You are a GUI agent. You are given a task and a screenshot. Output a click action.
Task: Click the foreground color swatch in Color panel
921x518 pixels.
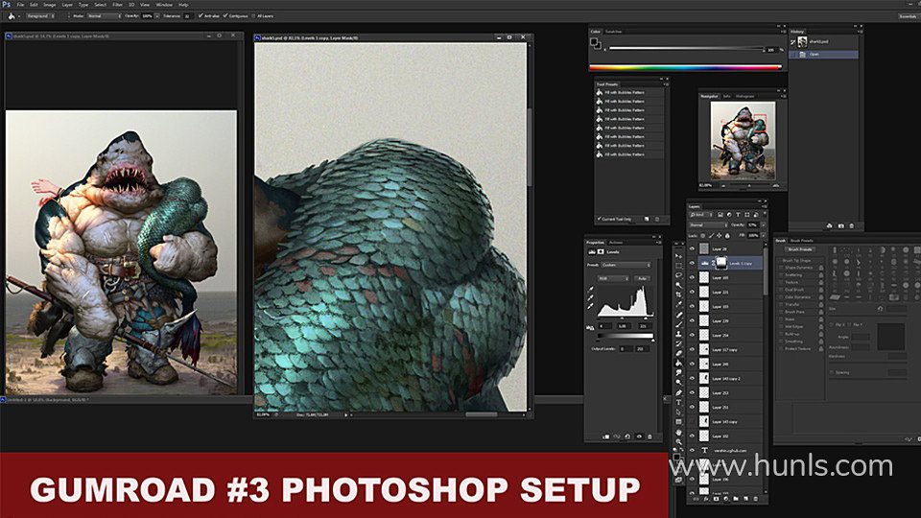[594, 41]
